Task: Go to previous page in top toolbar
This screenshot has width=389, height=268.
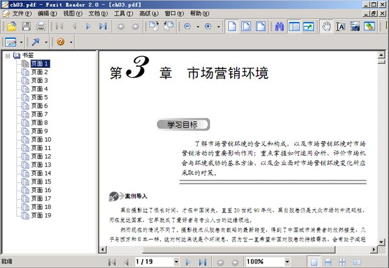Action: pyautogui.click(x=74, y=27)
